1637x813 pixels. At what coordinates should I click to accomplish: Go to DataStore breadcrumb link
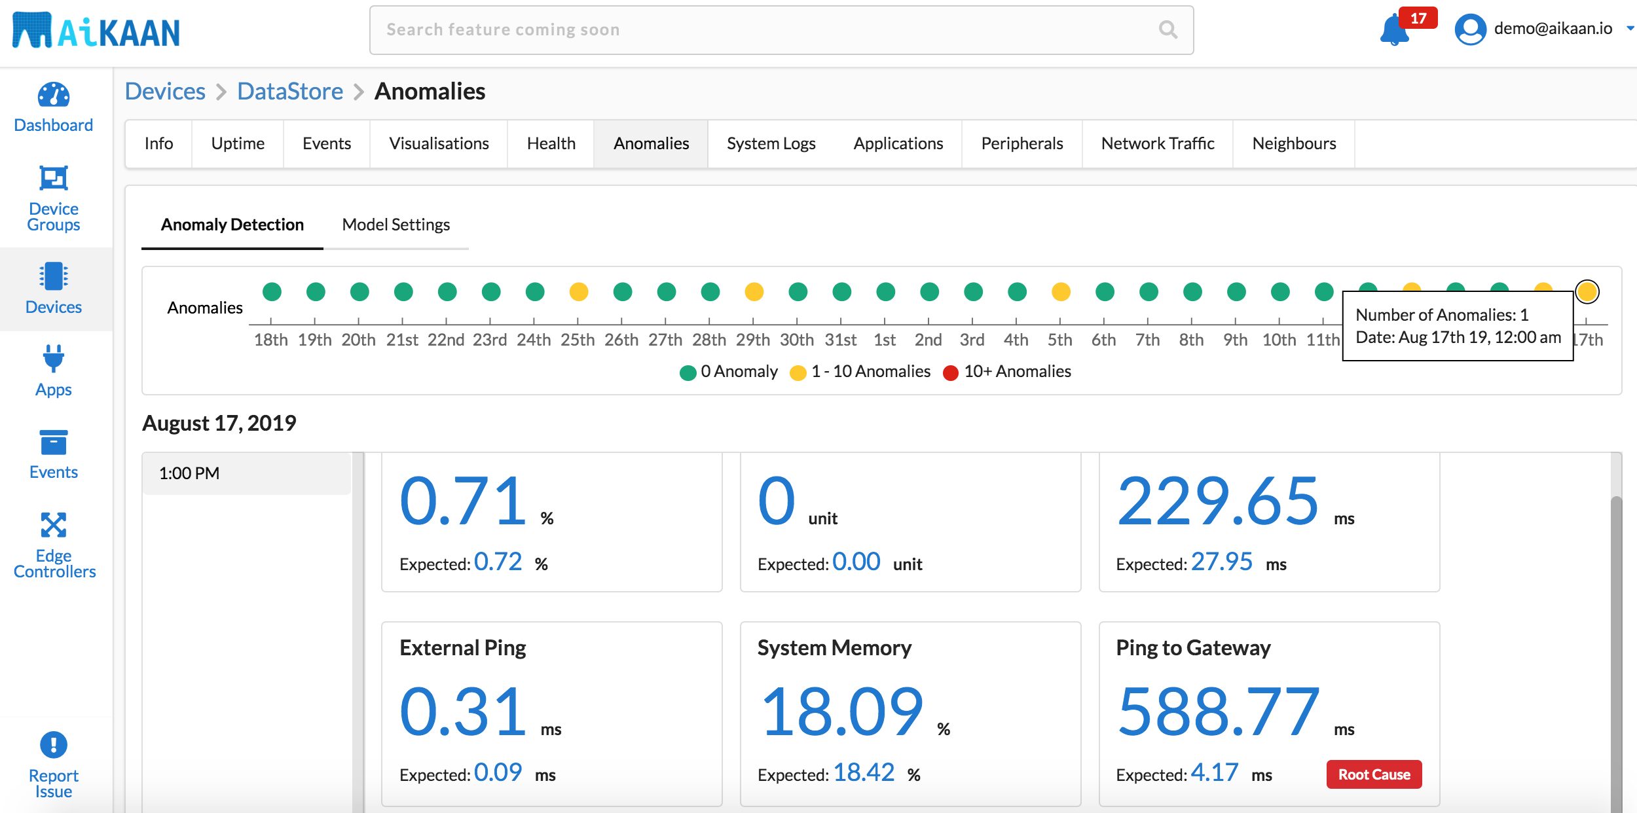point(290,91)
